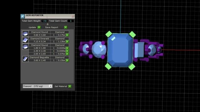Click the green arrow on 1.13tw row
This screenshot has height=112, width=200.
67,41
